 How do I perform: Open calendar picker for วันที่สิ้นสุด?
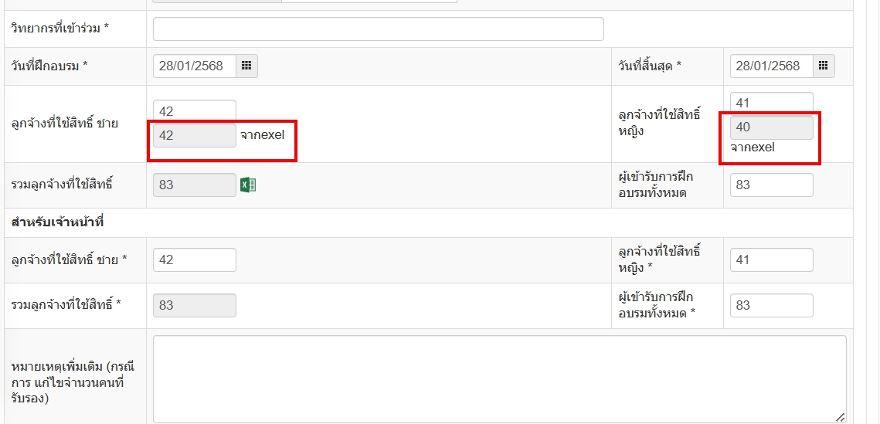(x=824, y=66)
